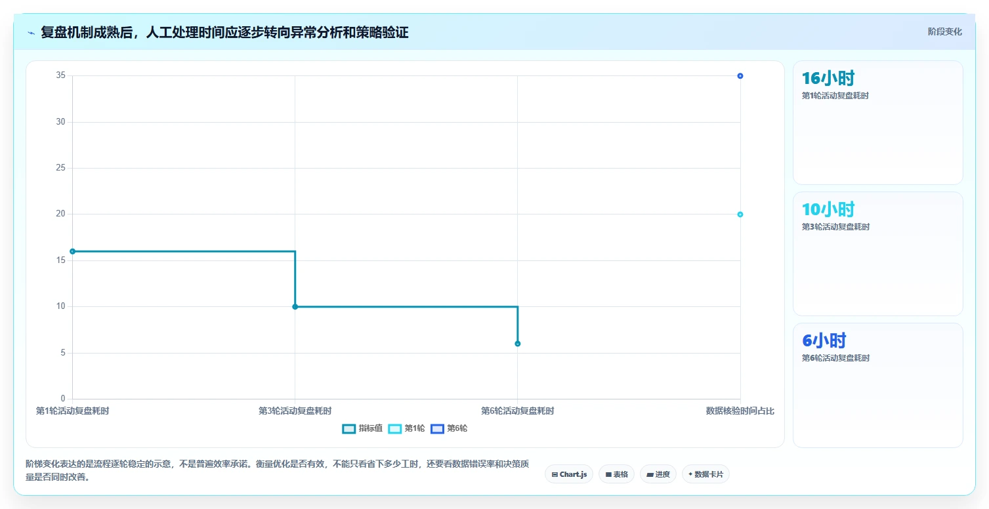Click the y-axis tick label 20

(x=61, y=214)
